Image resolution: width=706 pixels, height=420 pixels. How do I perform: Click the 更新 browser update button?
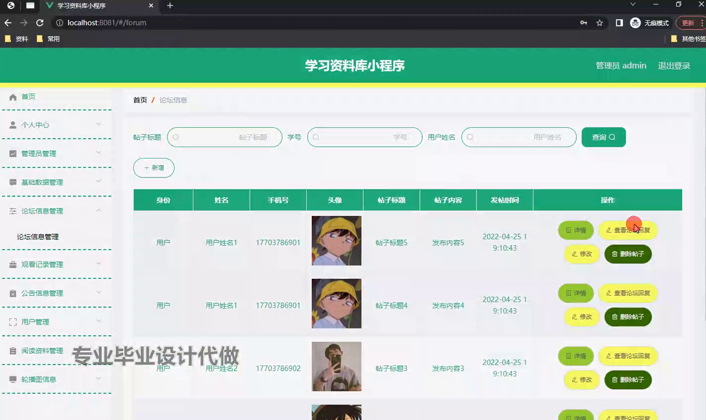pyautogui.click(x=691, y=23)
